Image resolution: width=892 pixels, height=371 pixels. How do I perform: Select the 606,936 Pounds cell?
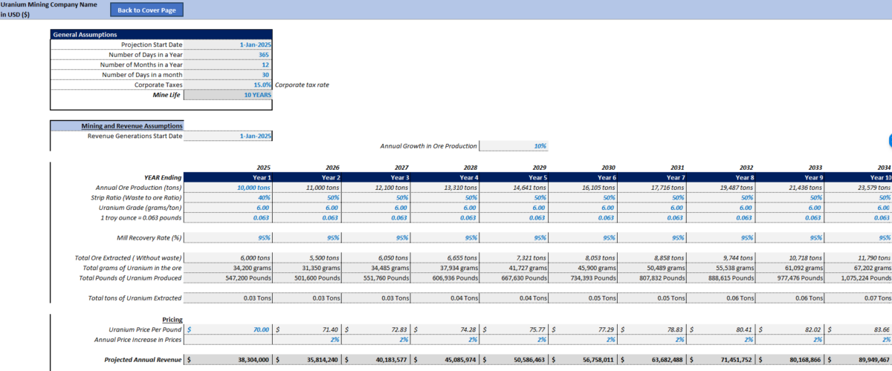(x=445, y=278)
